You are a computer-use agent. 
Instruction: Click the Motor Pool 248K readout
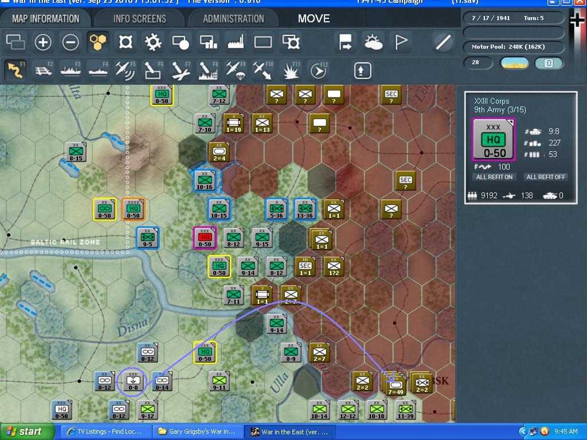[514, 47]
